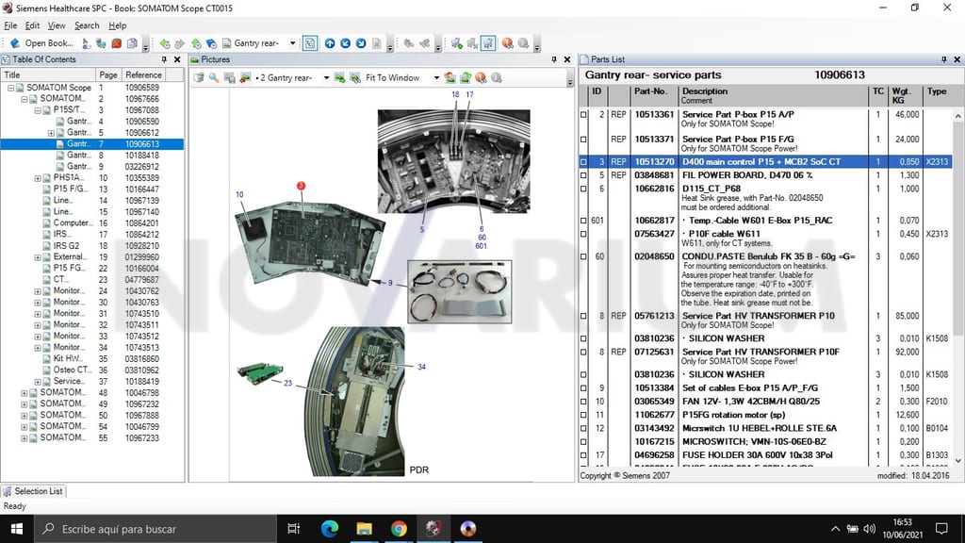This screenshot has height=543, width=965.
Task: Open the Edit menu
Action: pos(32,25)
